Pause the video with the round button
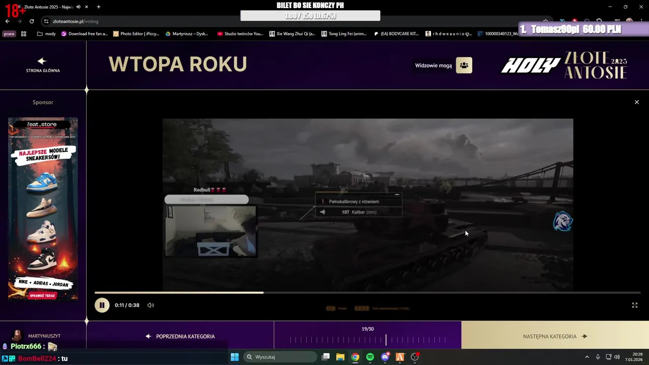The image size is (649, 365). tap(102, 305)
